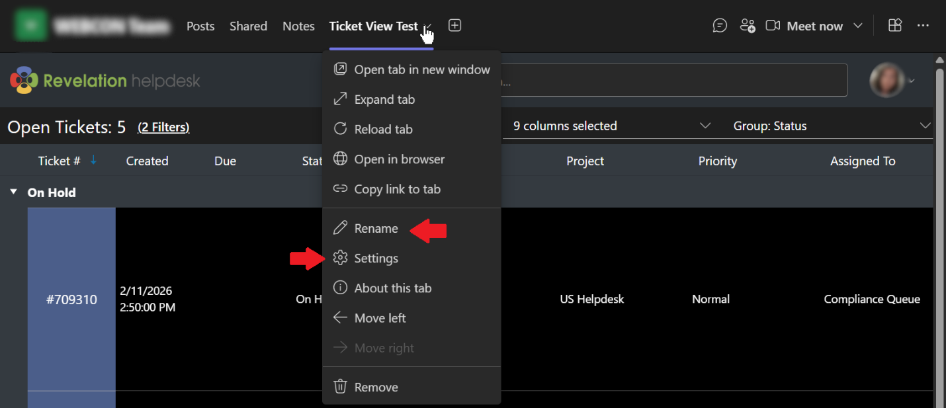Open the chat conversation icon
The height and width of the screenshot is (408, 946).
(720, 26)
